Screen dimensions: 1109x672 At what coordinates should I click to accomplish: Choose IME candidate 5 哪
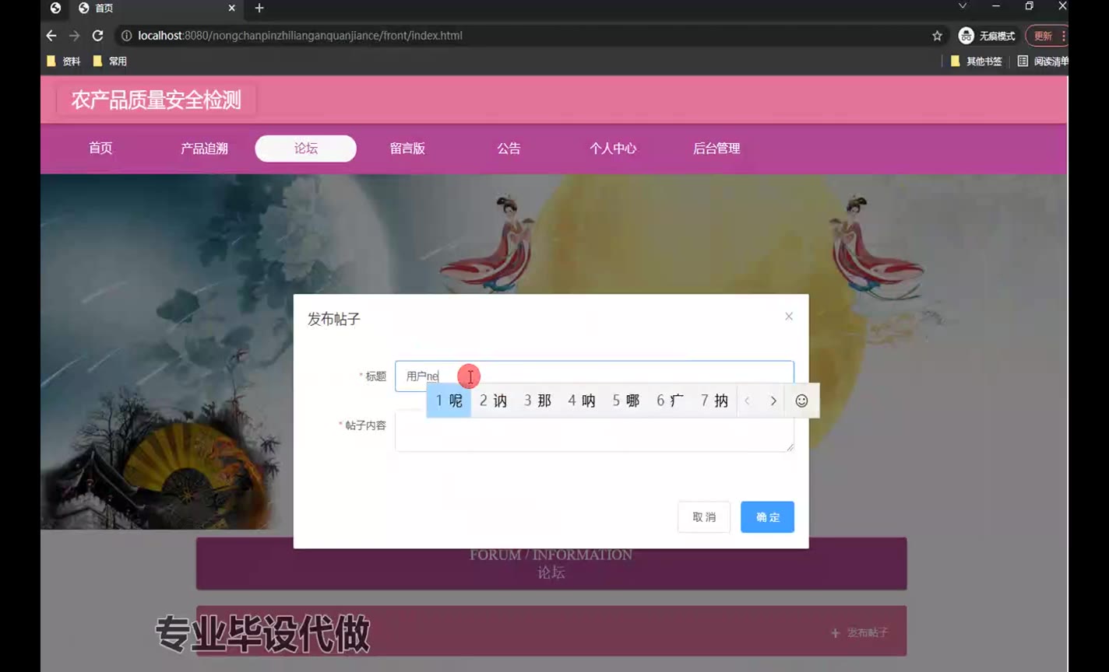pos(626,401)
